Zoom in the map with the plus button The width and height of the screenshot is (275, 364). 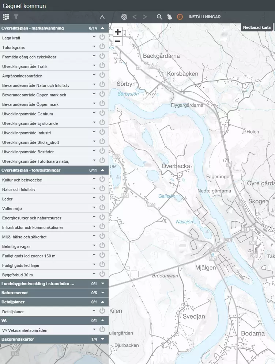point(118,32)
